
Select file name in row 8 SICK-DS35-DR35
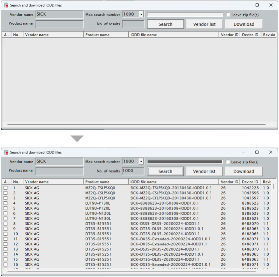pos(165,224)
